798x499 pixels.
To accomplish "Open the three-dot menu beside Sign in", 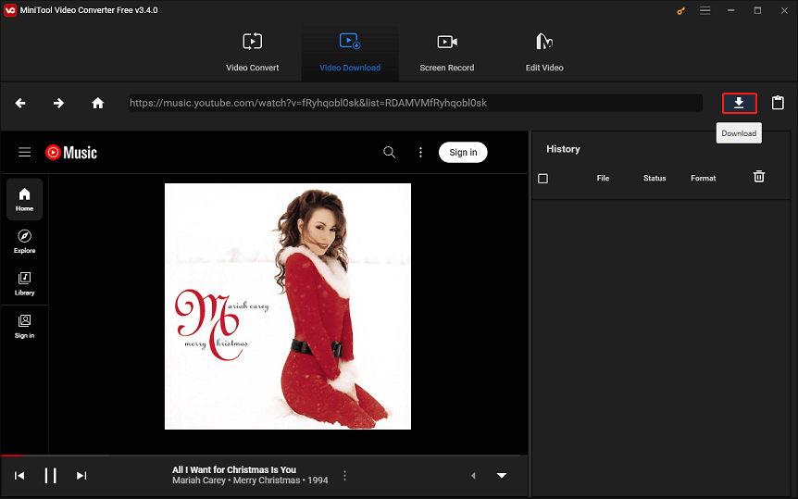I will (420, 152).
